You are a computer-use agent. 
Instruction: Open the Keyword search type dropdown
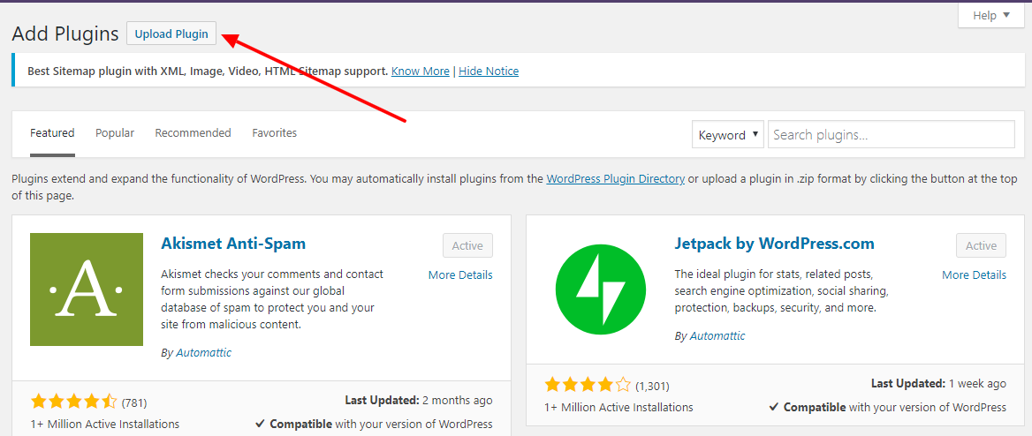tap(728, 135)
